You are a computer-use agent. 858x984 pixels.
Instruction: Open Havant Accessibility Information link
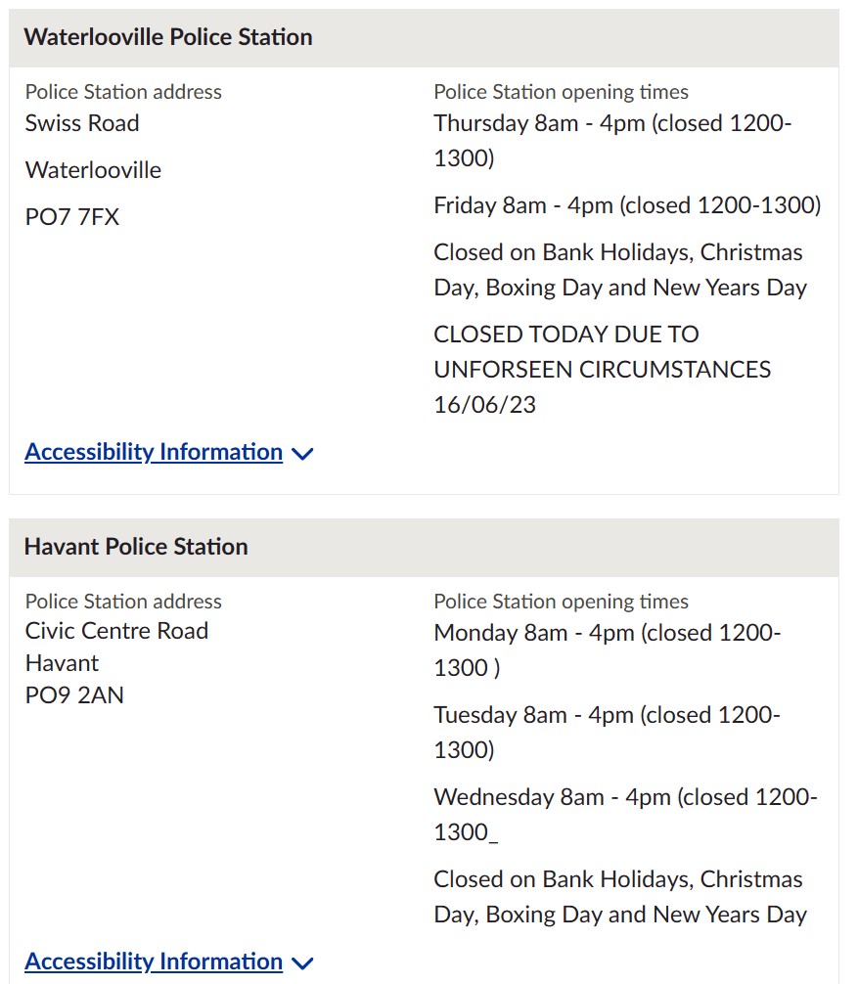[154, 962]
